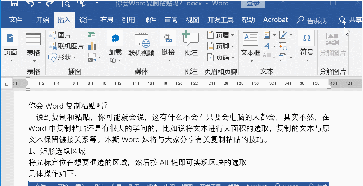
Task: Open the 视图 tab
Action: click(193, 20)
